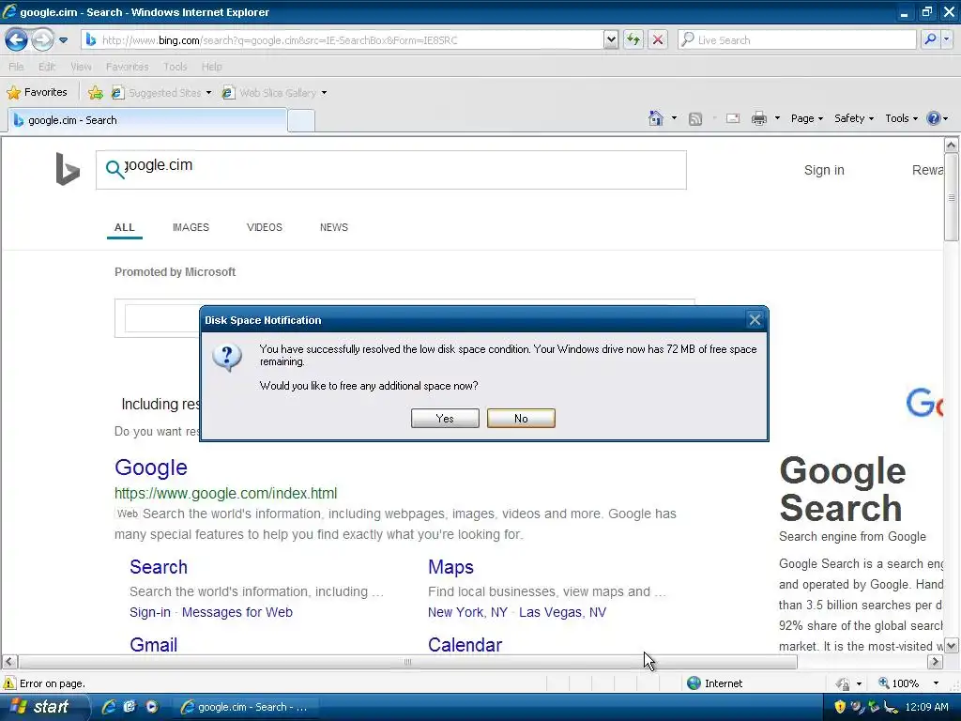
Task: Click the Refresh page icon
Action: 633,40
